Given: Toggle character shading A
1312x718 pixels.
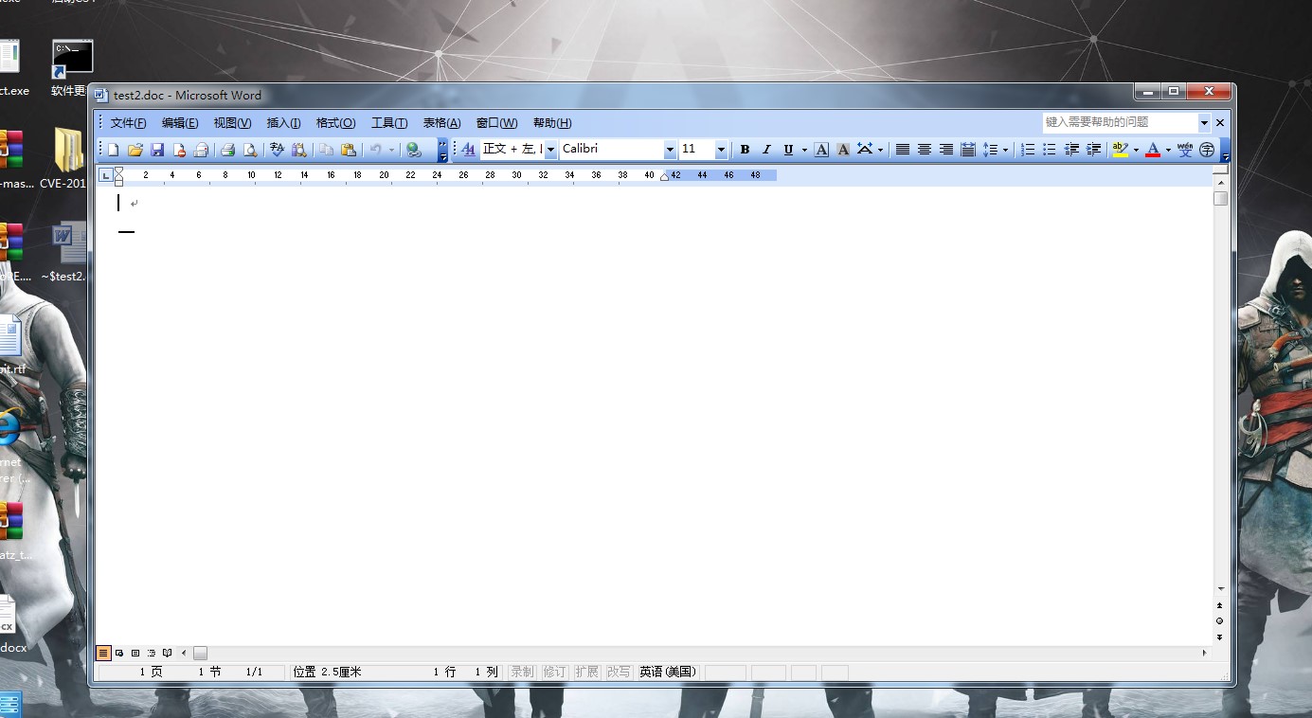Looking at the screenshot, I should pos(843,150).
